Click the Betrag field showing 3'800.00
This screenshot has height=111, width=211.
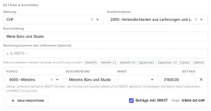178,79
